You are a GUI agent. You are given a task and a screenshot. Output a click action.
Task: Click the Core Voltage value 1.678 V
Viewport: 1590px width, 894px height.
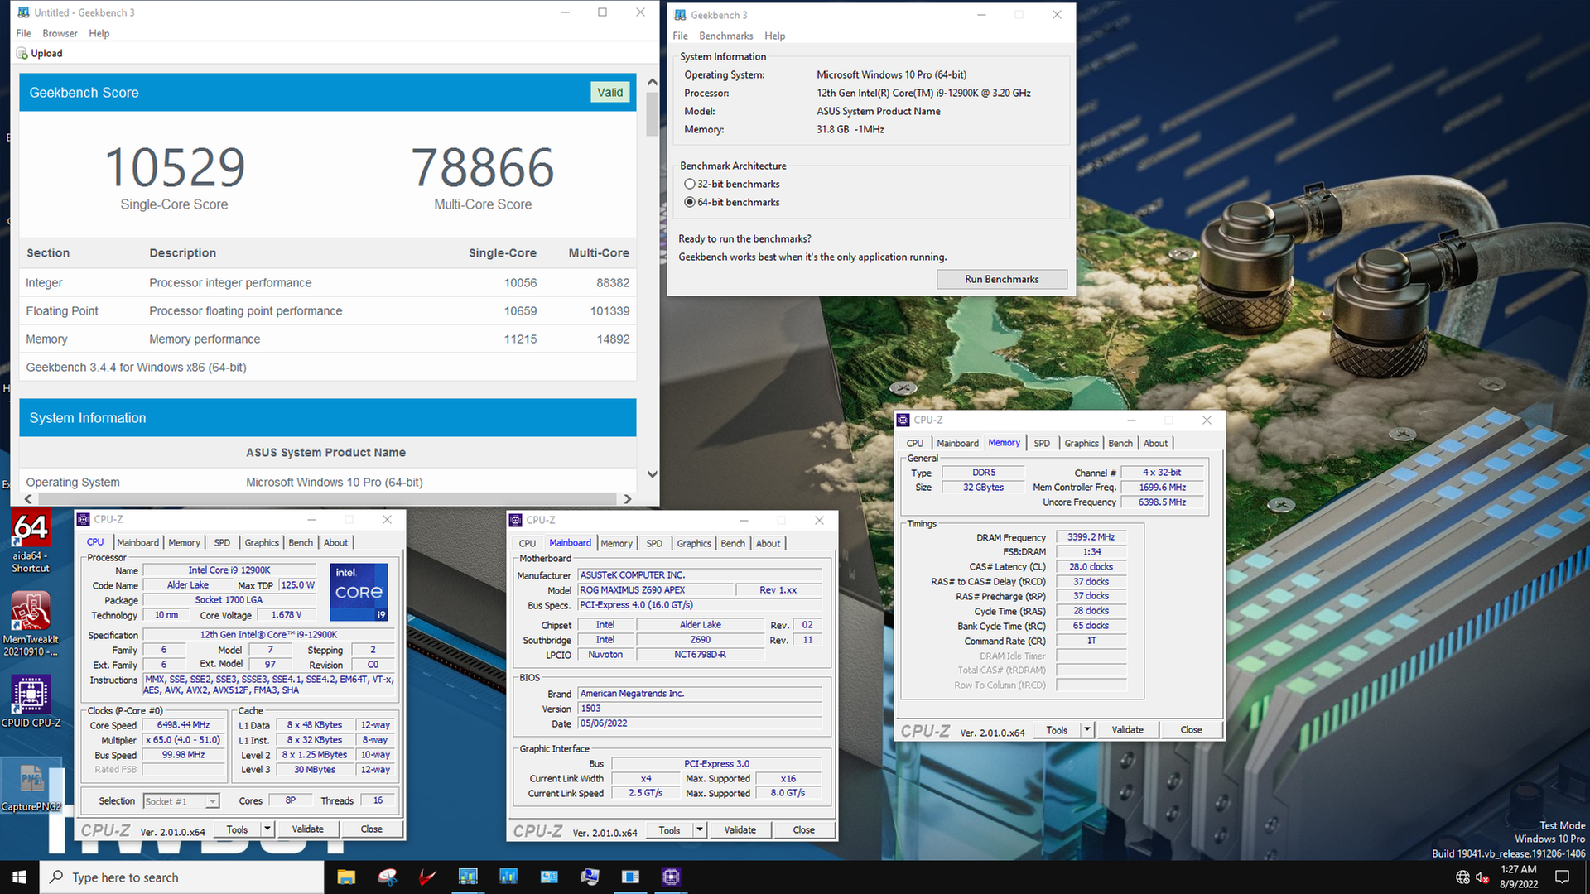[x=286, y=614]
